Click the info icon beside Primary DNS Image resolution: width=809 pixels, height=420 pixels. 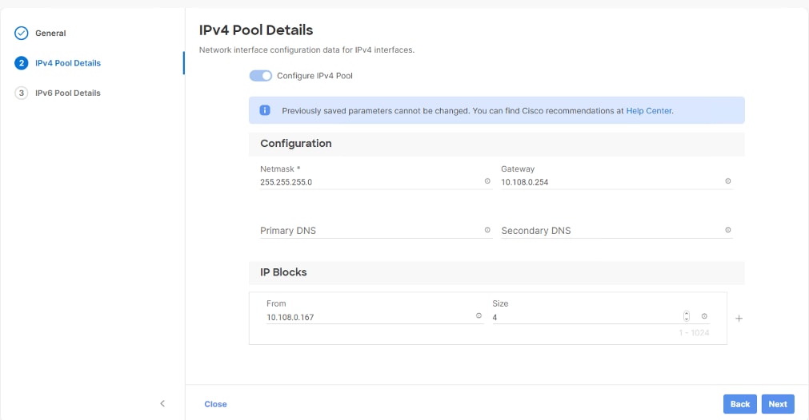point(487,230)
